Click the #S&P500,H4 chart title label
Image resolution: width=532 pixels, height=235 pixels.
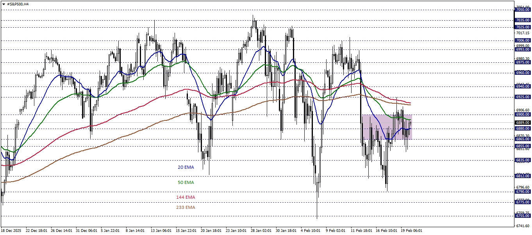click(18, 4)
